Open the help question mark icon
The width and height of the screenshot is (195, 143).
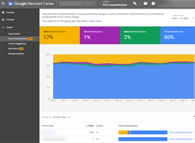153,3
